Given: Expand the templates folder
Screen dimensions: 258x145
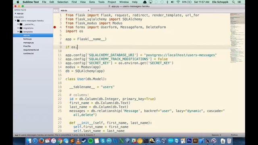Looking at the screenshot, I should point(18,31).
